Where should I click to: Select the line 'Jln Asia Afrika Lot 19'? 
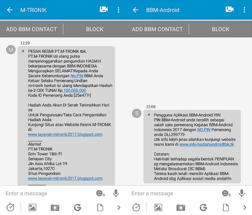tap(48, 164)
